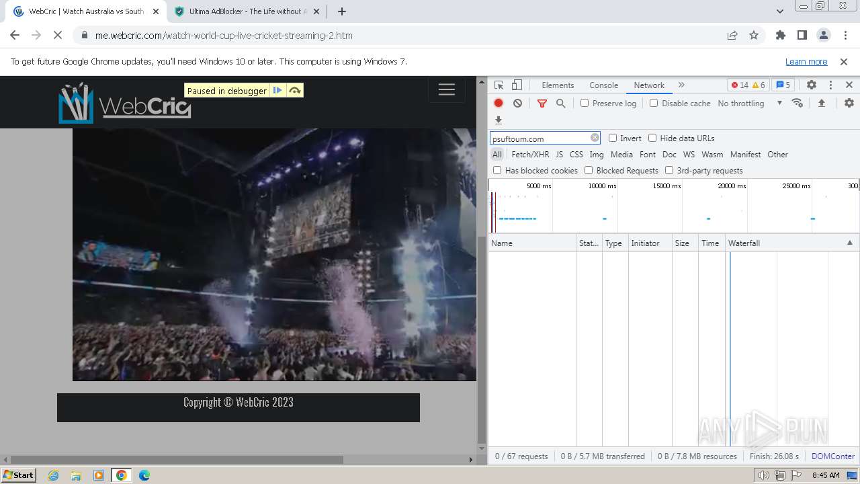Open DevTools customize three-dot menu
The height and width of the screenshot is (484, 860).
[x=830, y=85]
